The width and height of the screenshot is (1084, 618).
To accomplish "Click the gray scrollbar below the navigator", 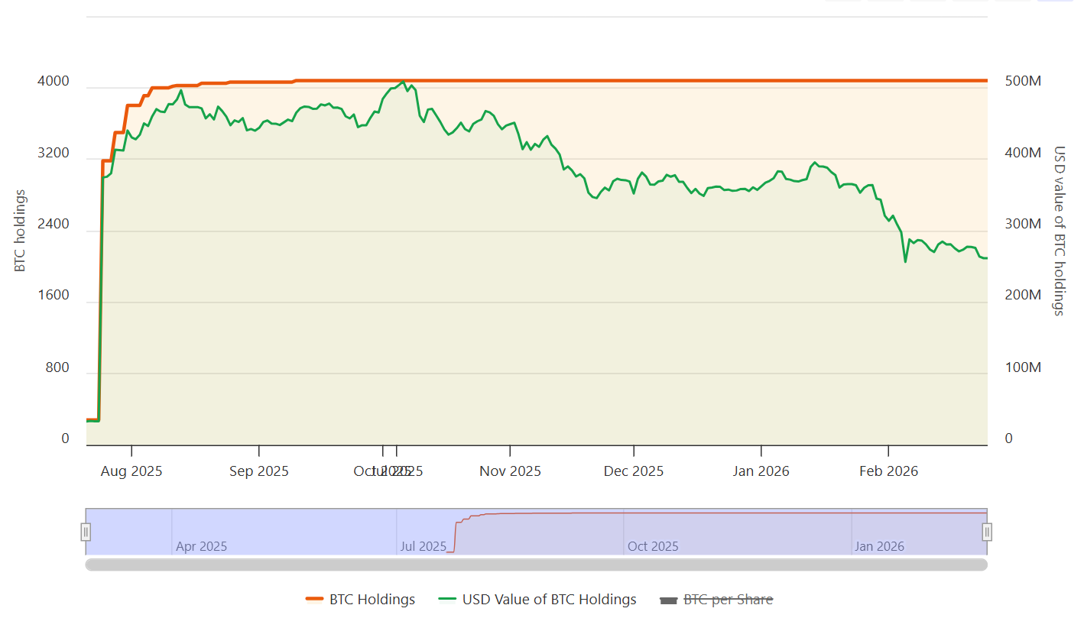I will [x=535, y=565].
